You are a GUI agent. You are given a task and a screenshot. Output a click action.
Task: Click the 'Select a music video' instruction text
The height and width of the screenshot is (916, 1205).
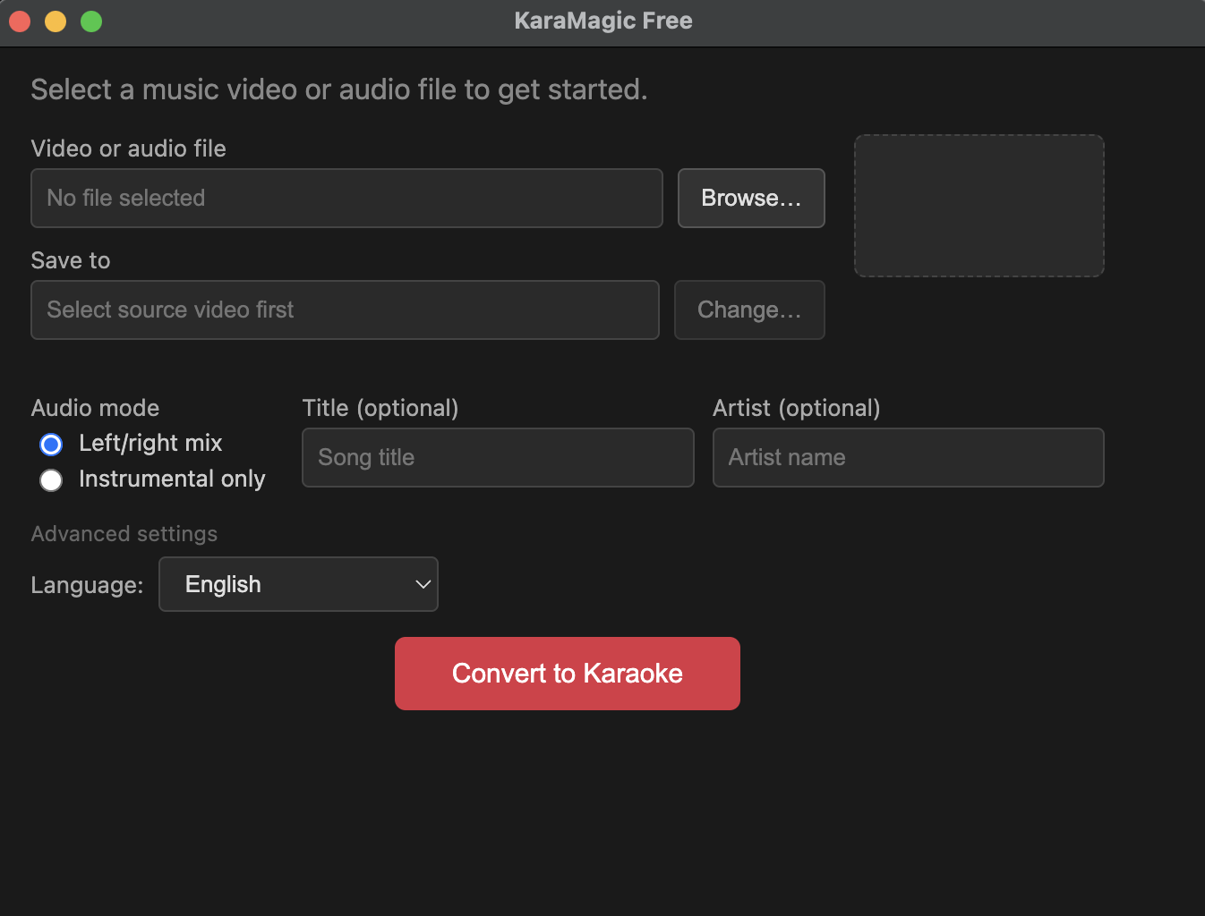coord(339,89)
